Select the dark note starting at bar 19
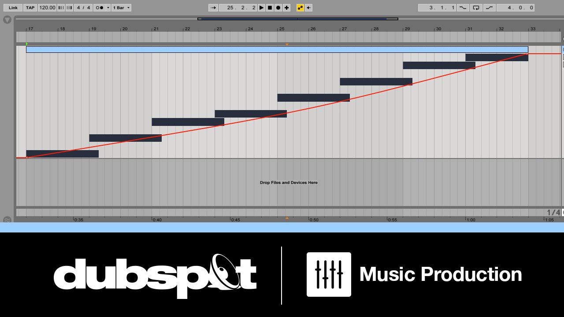This screenshot has width=564, height=317. click(x=125, y=138)
